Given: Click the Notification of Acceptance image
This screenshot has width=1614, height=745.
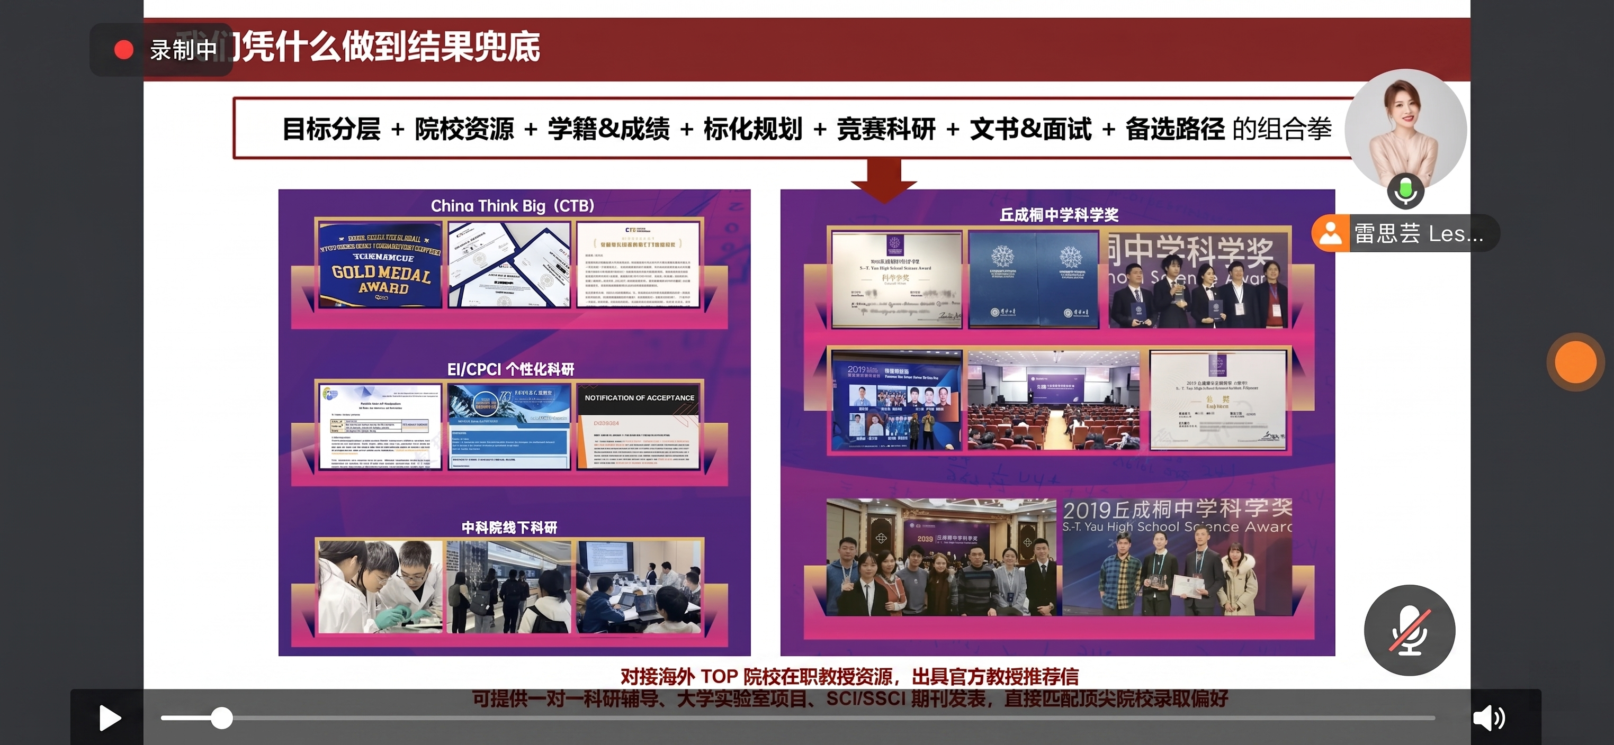Looking at the screenshot, I should point(638,426).
